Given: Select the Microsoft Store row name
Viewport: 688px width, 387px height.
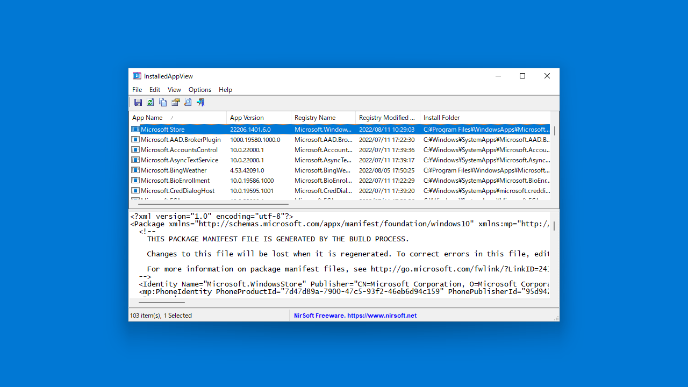Looking at the screenshot, I should coord(162,130).
